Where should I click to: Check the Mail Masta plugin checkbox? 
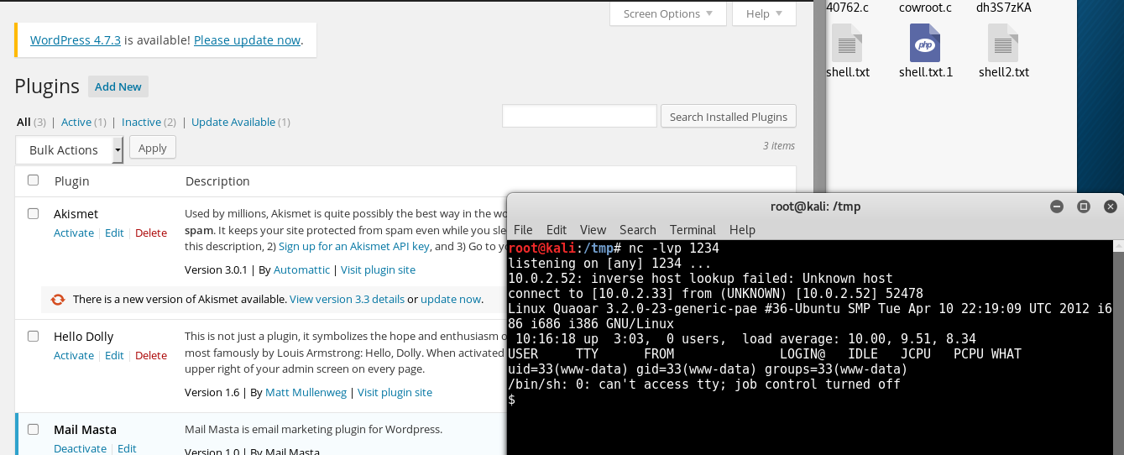[33, 429]
